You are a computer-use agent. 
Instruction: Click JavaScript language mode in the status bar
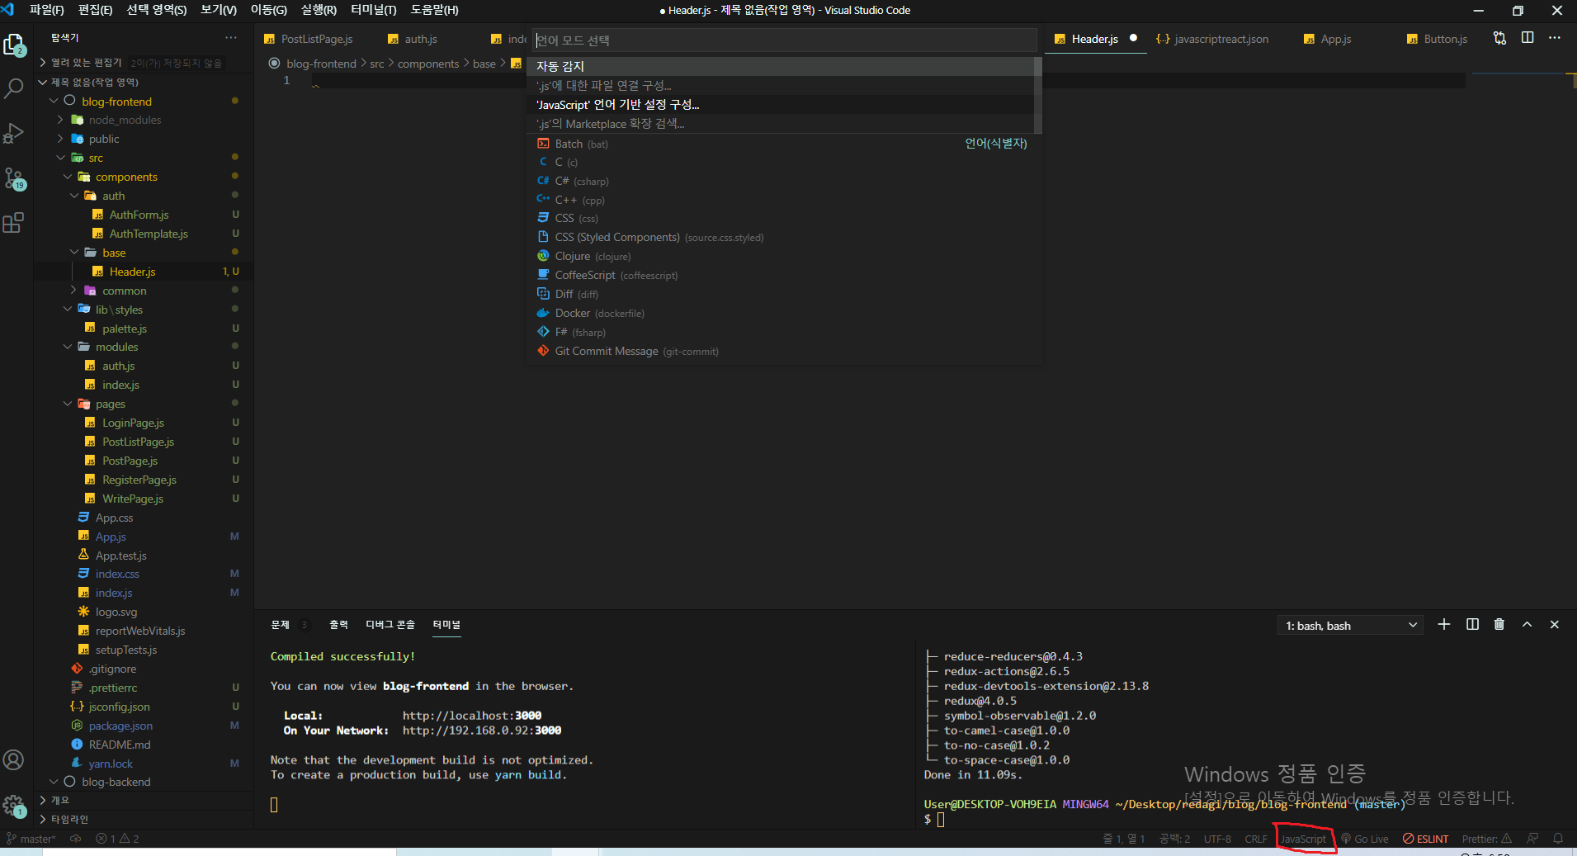[x=1303, y=839]
